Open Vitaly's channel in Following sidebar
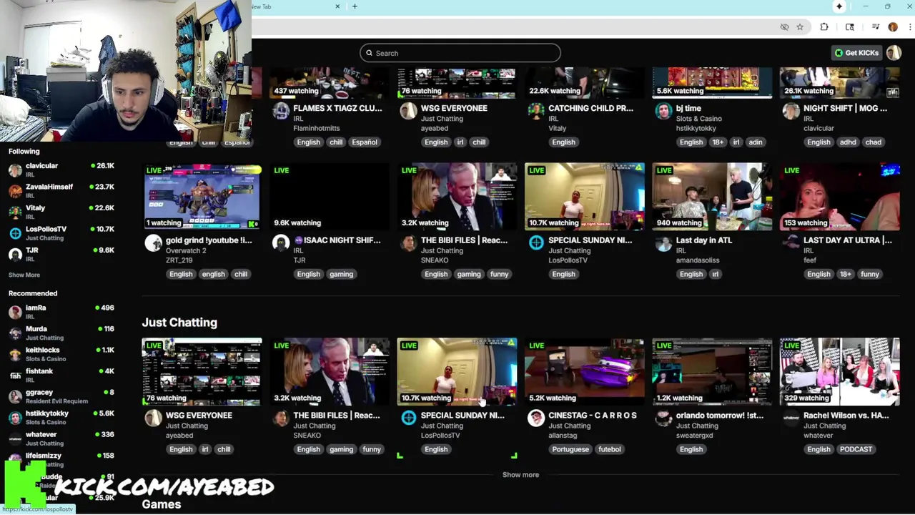This screenshot has width=915, height=515. point(61,212)
